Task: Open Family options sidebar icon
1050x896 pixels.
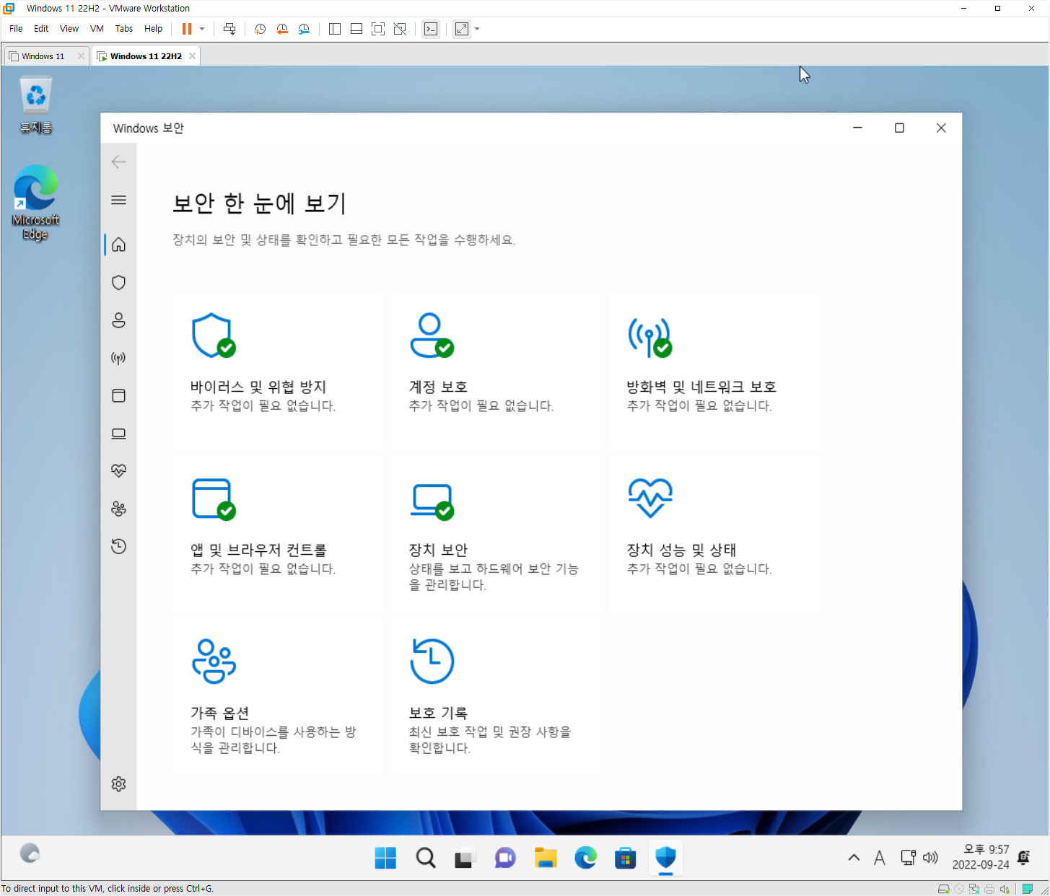Action: (x=119, y=509)
